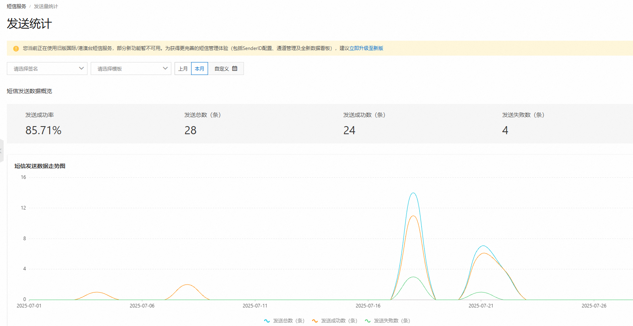
Task: Go to 短信服务 in the breadcrumb
Action: click(x=17, y=6)
